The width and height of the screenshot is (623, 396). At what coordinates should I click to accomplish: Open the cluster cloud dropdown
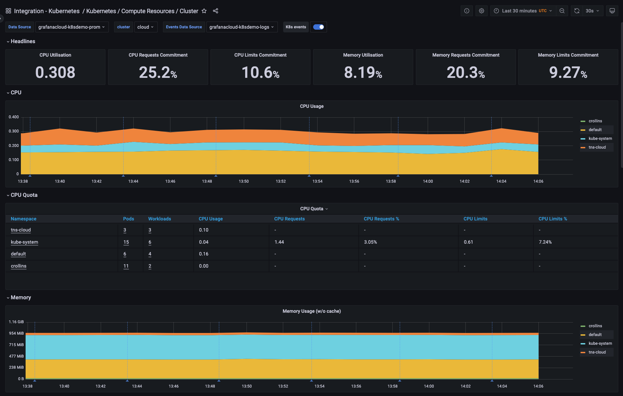point(145,27)
